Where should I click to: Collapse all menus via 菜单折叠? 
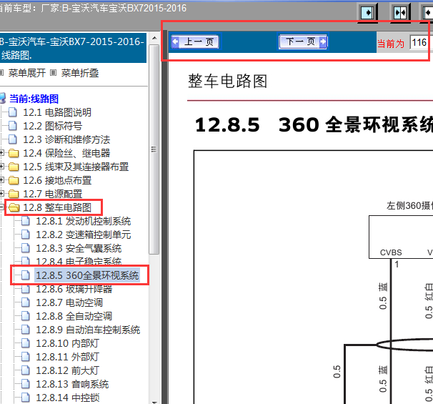click(80, 73)
